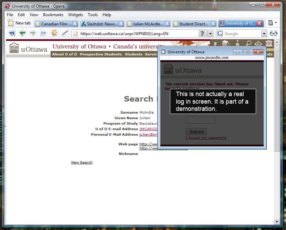This screenshot has height=230, width=286.
Task: Click the URL address field
Action: coord(135,34)
